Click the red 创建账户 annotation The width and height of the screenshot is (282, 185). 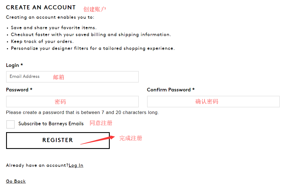click(95, 9)
